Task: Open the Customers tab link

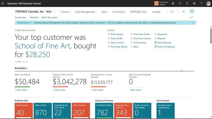Action: [x=21, y=17]
